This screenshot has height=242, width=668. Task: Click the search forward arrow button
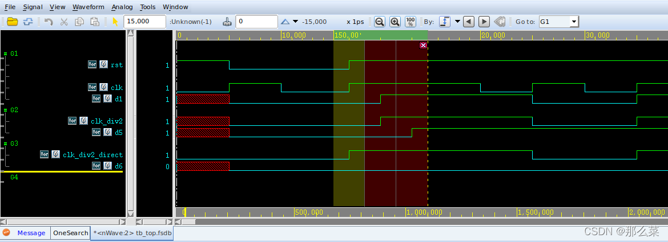click(484, 22)
